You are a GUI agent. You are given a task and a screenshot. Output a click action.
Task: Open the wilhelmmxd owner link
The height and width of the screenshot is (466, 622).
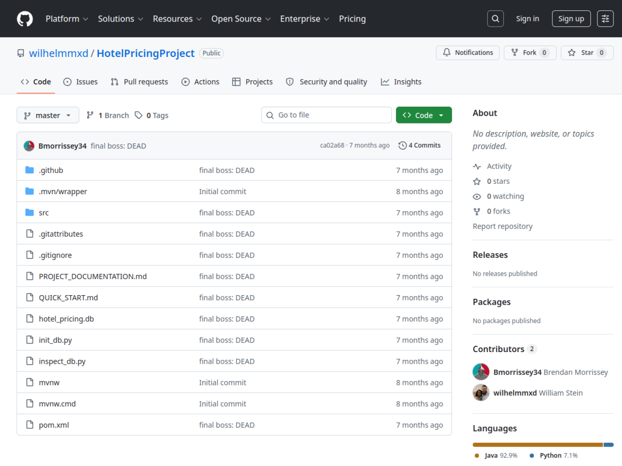(59, 53)
